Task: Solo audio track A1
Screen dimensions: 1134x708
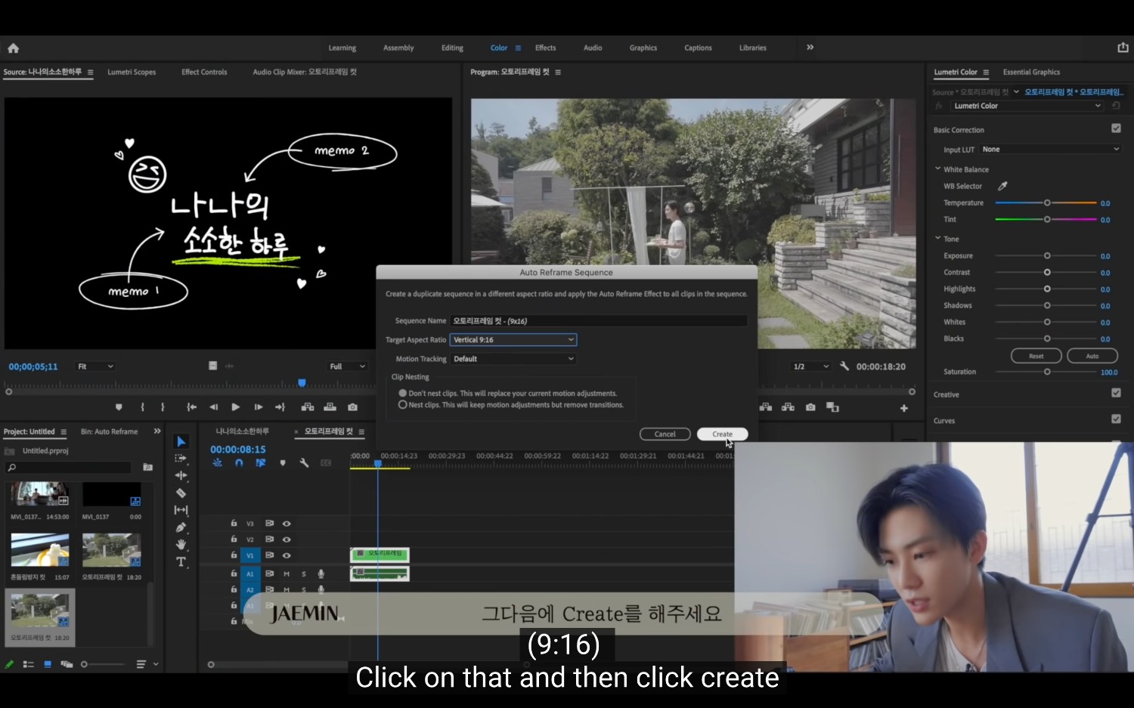Action: click(304, 574)
